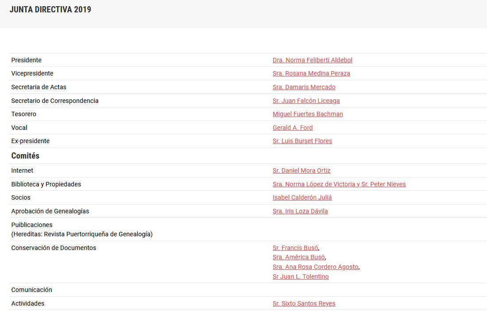Click Sra. Ana Rosa Cordero Agosto link
487x318 pixels.
pos(315,267)
